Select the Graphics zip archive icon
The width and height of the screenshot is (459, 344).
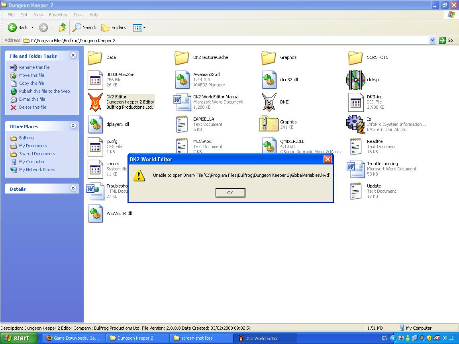[269, 124]
